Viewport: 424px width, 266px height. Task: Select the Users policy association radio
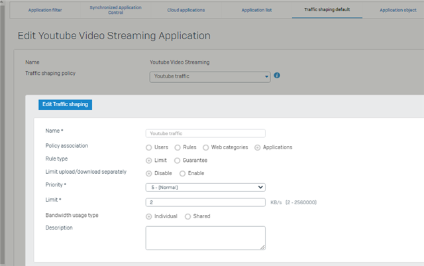click(148, 148)
